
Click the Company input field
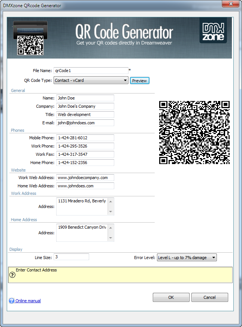85,106
